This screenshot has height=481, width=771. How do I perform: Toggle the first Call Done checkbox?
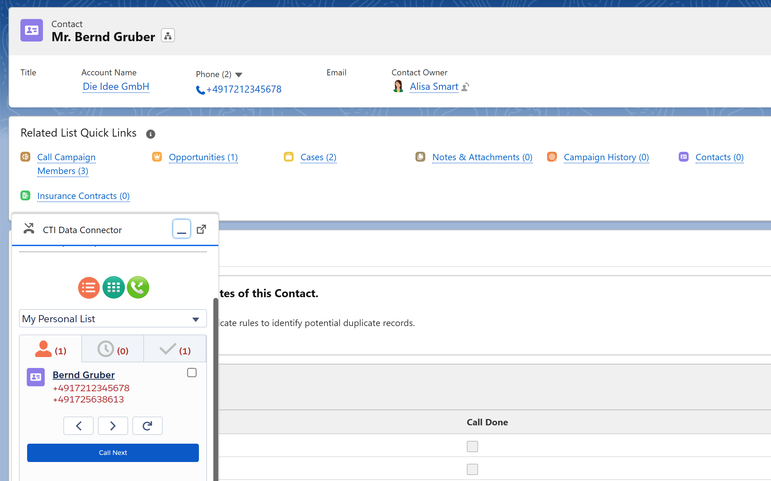pyautogui.click(x=472, y=446)
